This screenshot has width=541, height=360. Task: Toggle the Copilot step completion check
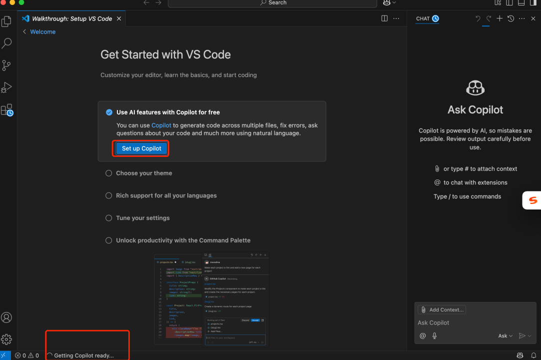point(109,112)
